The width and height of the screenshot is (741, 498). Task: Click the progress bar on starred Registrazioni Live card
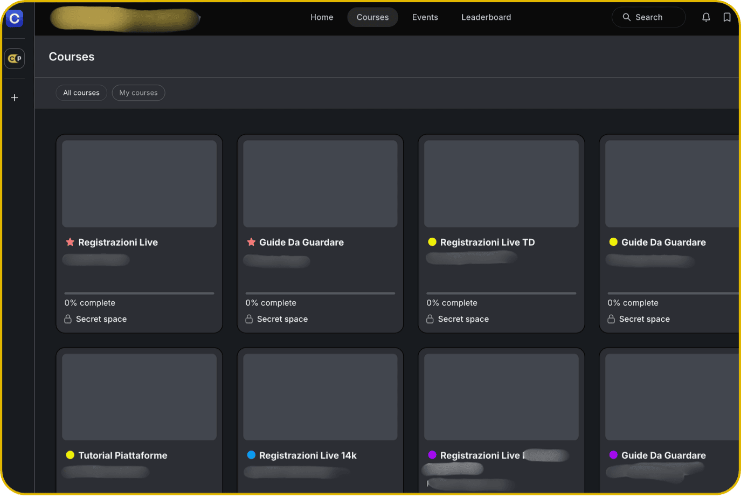pos(140,293)
